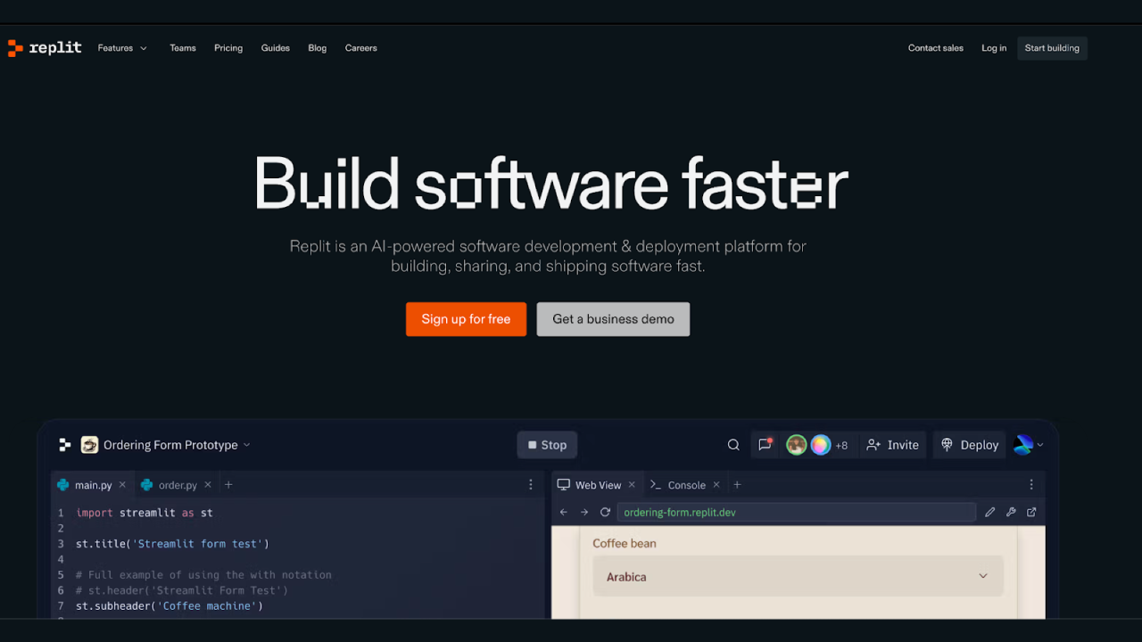Viewport: 1142px width, 642px height.
Task: Expand the Ordering Form Prototype project dropdown
Action: tap(247, 445)
